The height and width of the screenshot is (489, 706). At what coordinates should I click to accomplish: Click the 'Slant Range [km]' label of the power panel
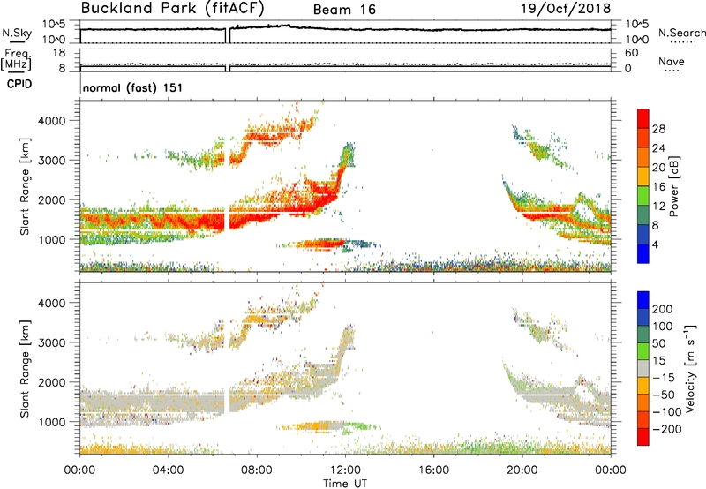pyautogui.click(x=25, y=186)
